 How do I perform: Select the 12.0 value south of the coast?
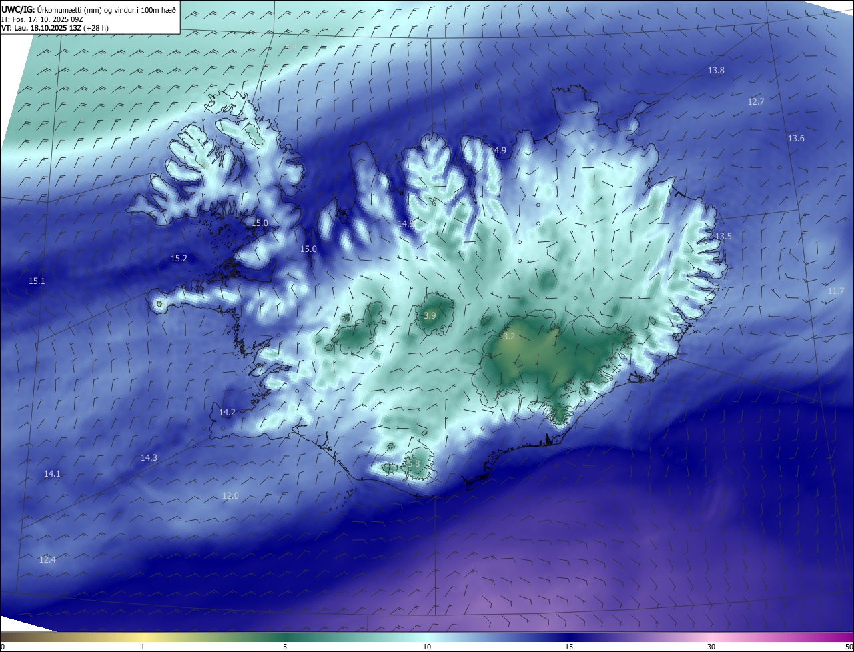pyautogui.click(x=230, y=495)
